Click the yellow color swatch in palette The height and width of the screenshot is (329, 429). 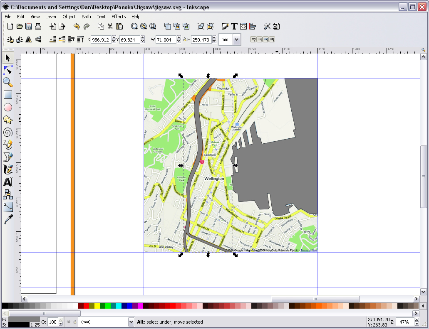click(x=97, y=306)
